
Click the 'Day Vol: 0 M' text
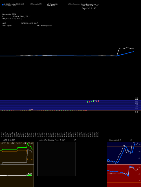tap(89, 8)
